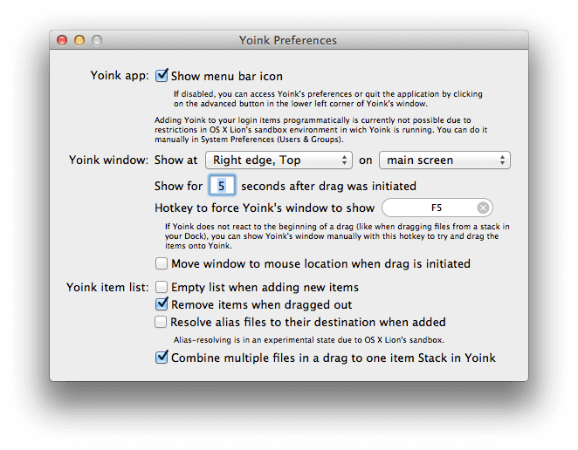
Task: Click the 'If Yoink does not react' help text
Action: pos(337,236)
